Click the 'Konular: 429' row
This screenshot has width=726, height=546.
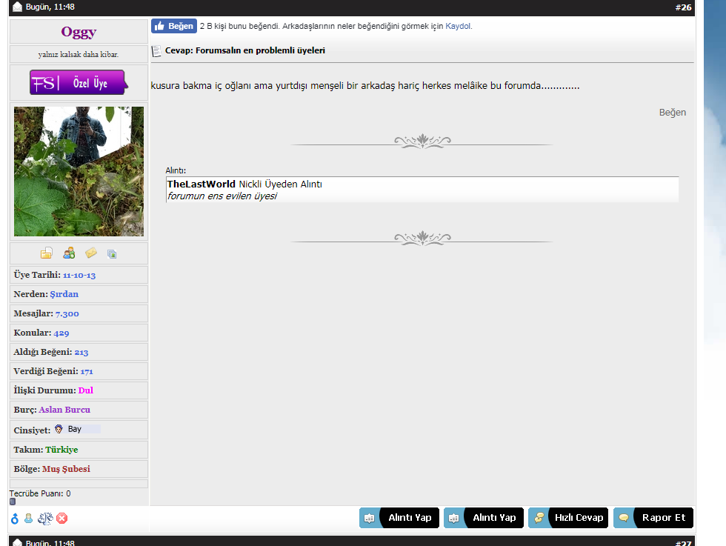tap(79, 333)
